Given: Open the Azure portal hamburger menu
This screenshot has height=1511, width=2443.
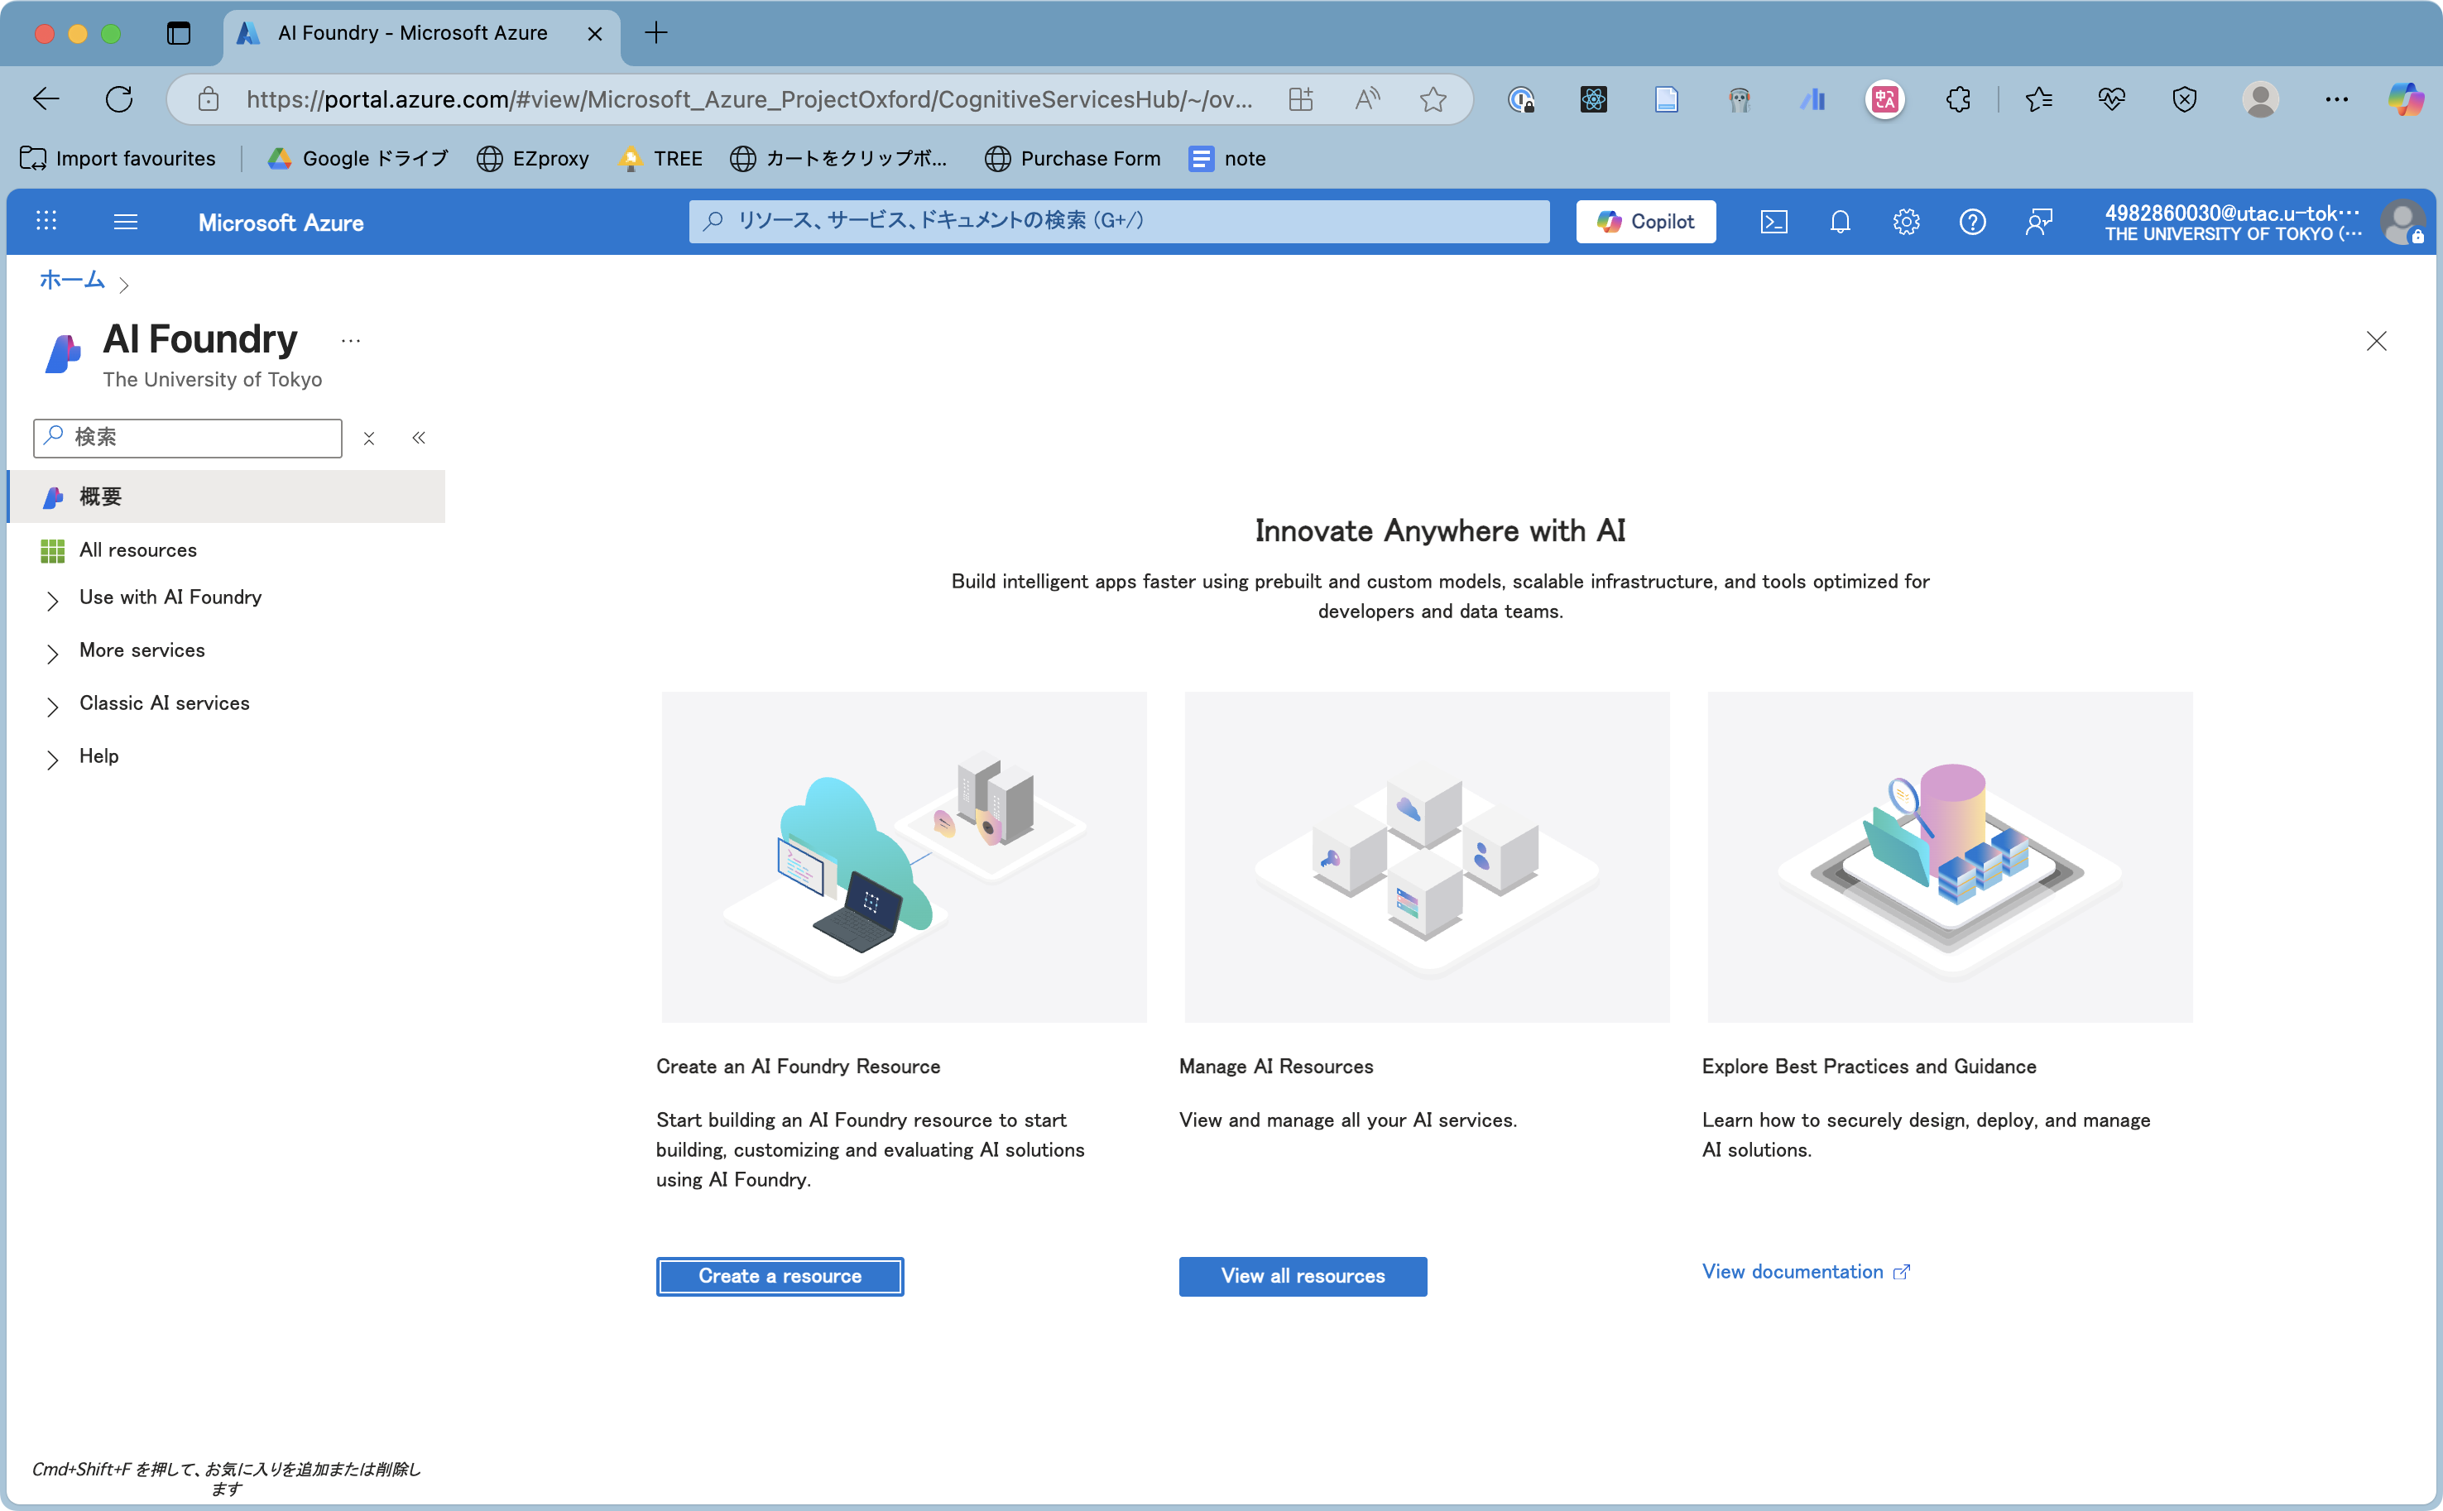Looking at the screenshot, I should click(125, 222).
